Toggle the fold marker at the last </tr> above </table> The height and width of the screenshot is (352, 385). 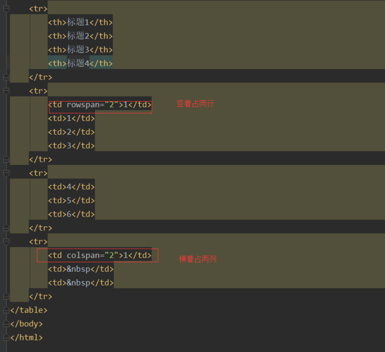pyautogui.click(x=7, y=296)
